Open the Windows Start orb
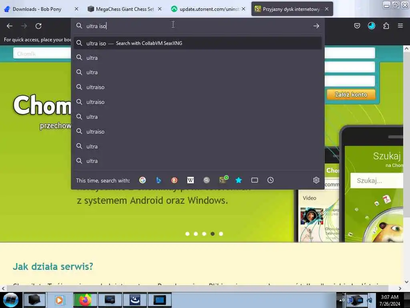The height and width of the screenshot is (308, 410). (11, 300)
